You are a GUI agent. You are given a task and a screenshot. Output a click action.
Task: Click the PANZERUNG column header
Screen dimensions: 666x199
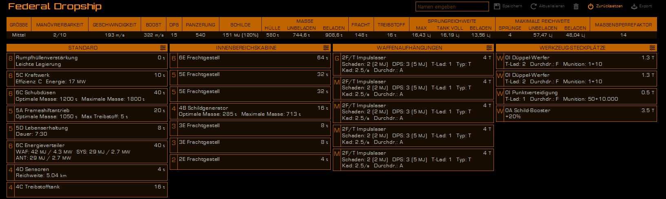[x=200, y=25]
